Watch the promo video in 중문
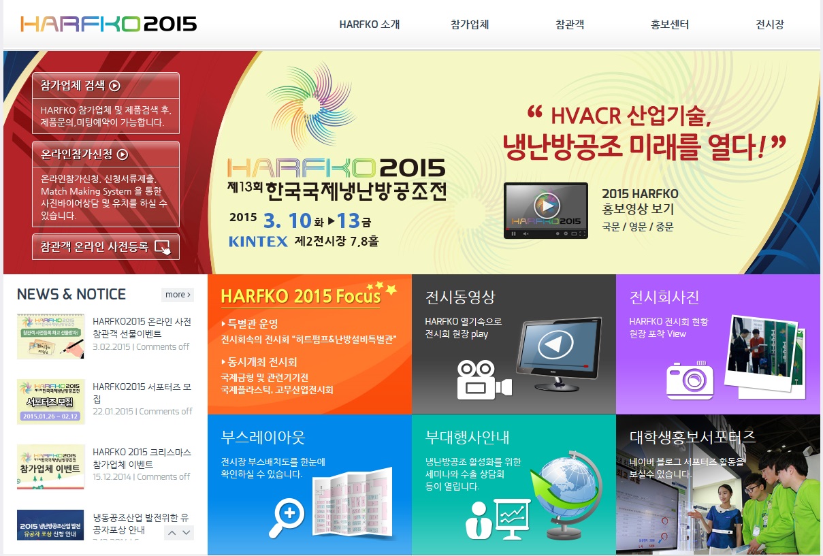The height and width of the screenshot is (556, 823). (664, 227)
